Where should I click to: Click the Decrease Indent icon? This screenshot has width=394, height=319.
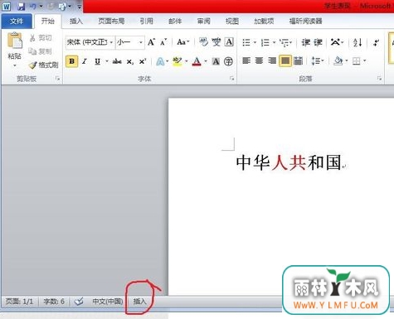pyautogui.click(x=305, y=42)
